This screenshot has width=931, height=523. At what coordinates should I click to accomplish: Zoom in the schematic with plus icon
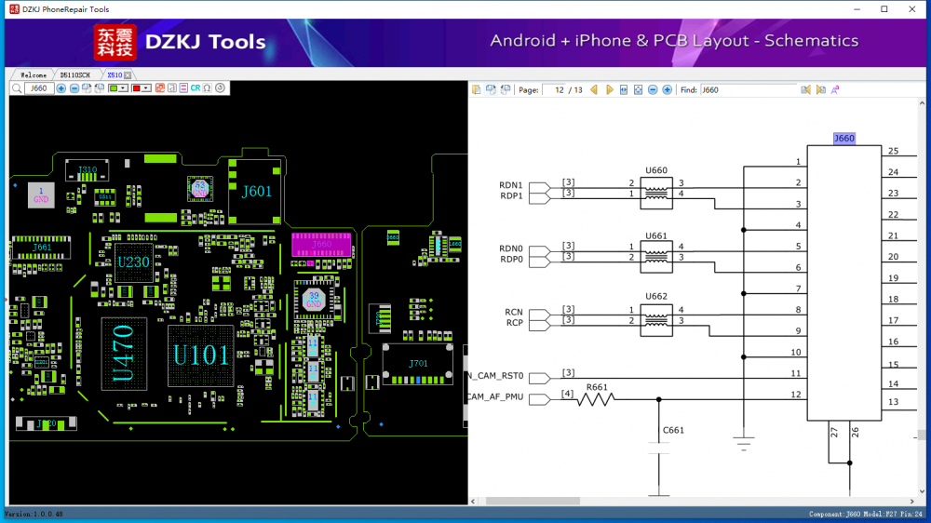[667, 90]
